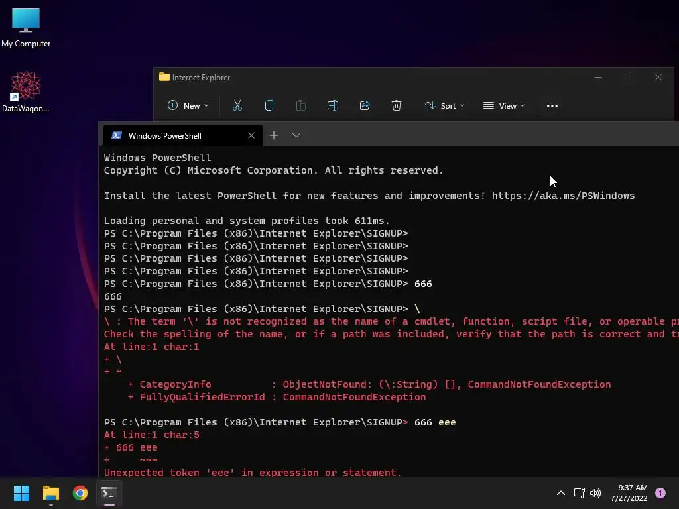Open the View dropdown in File Explorer
The height and width of the screenshot is (509, 679).
click(504, 105)
